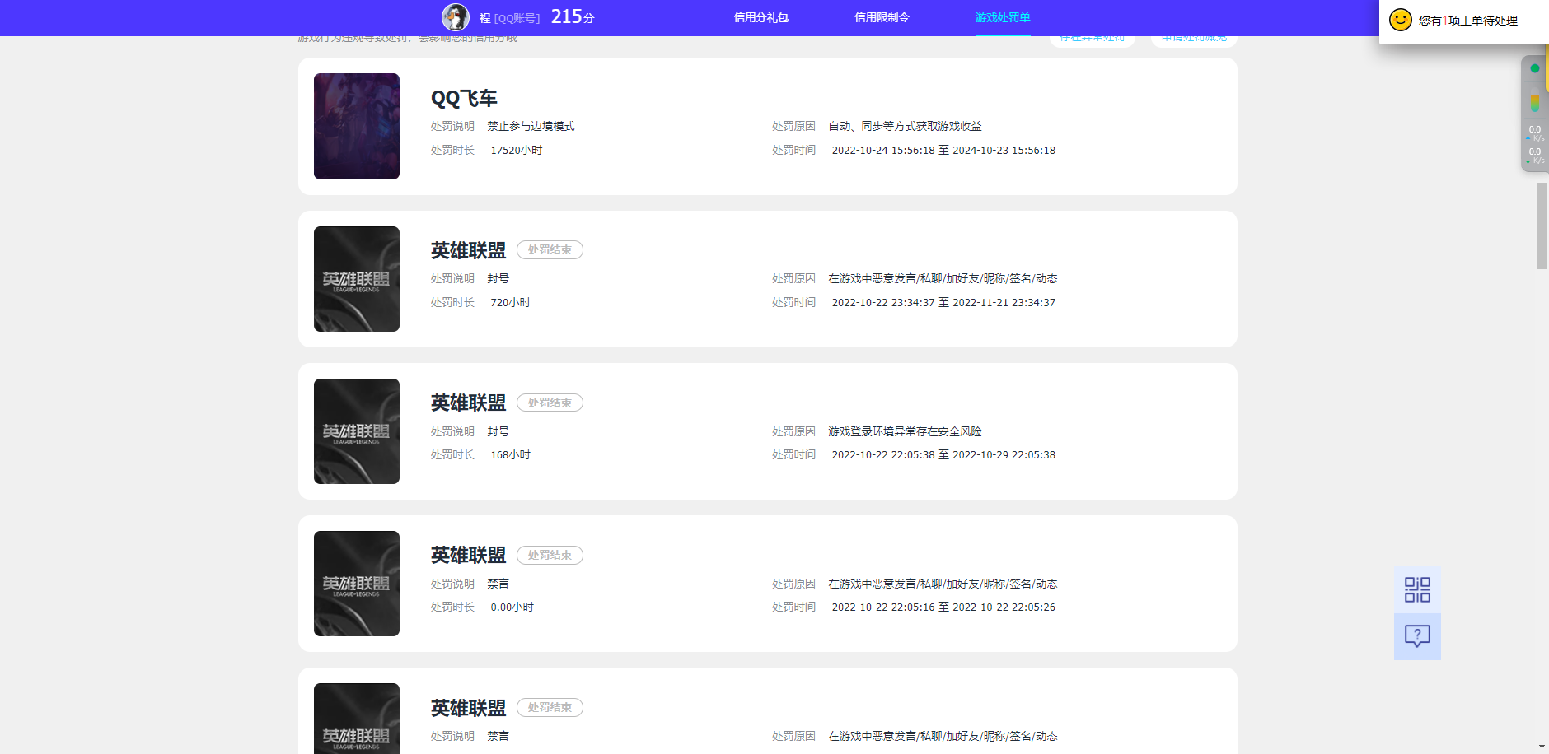This screenshot has height=754, width=1549.
Task: Click the 2022-10-24 15:56:18 至 2024-10-23 time range
Action: coord(943,150)
